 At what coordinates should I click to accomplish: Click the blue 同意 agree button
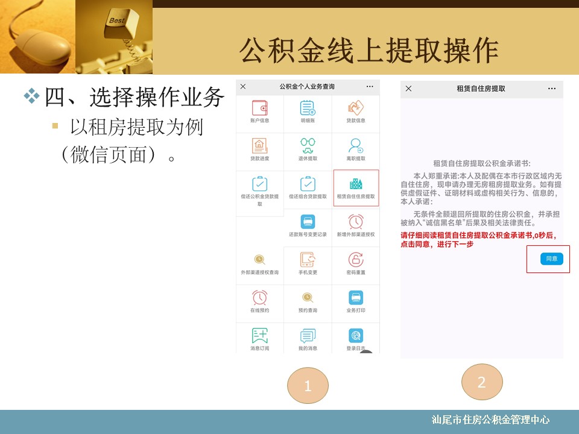[x=551, y=259]
